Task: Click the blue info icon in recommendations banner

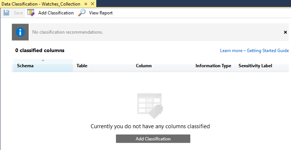Action: coord(20,32)
